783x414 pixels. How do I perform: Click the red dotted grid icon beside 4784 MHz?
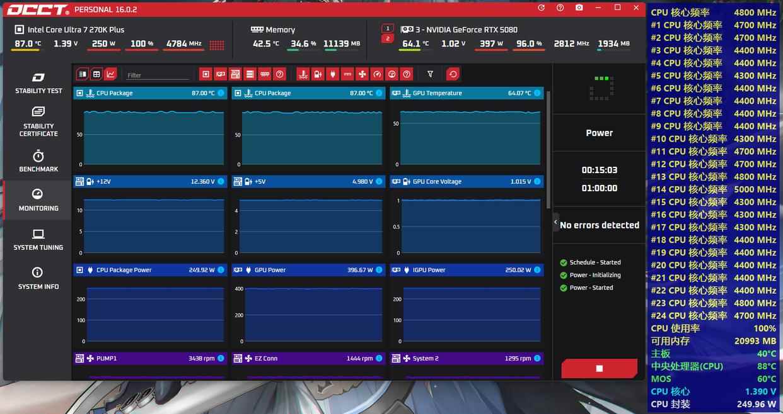pyautogui.click(x=217, y=45)
